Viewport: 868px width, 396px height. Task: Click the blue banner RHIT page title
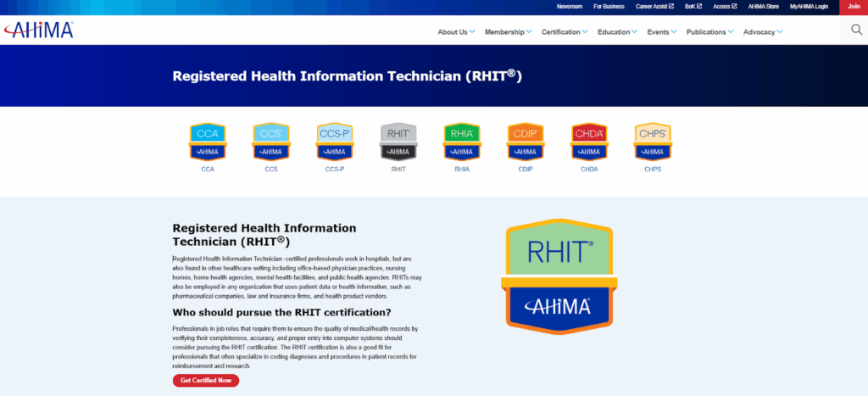tap(347, 75)
